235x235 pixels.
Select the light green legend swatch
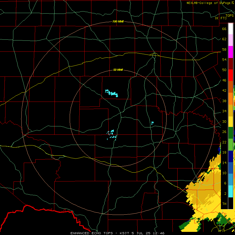click(231, 145)
